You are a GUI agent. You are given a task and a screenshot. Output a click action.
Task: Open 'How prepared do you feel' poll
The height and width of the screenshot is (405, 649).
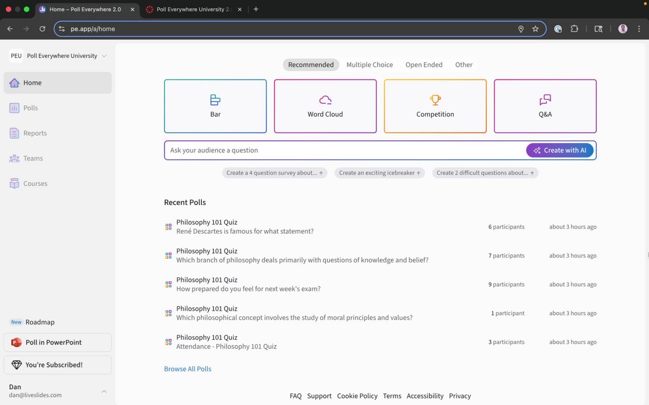[x=248, y=289]
